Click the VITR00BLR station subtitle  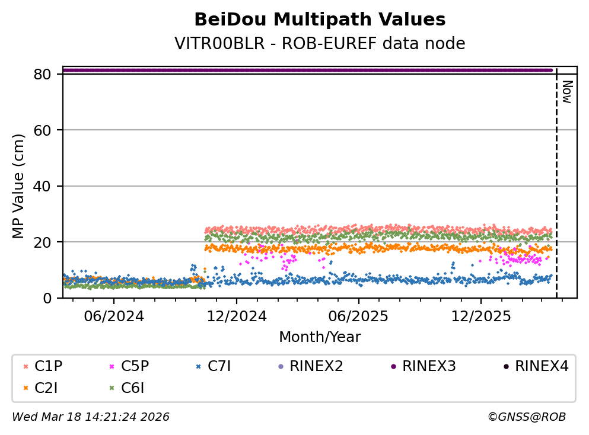[320, 44]
